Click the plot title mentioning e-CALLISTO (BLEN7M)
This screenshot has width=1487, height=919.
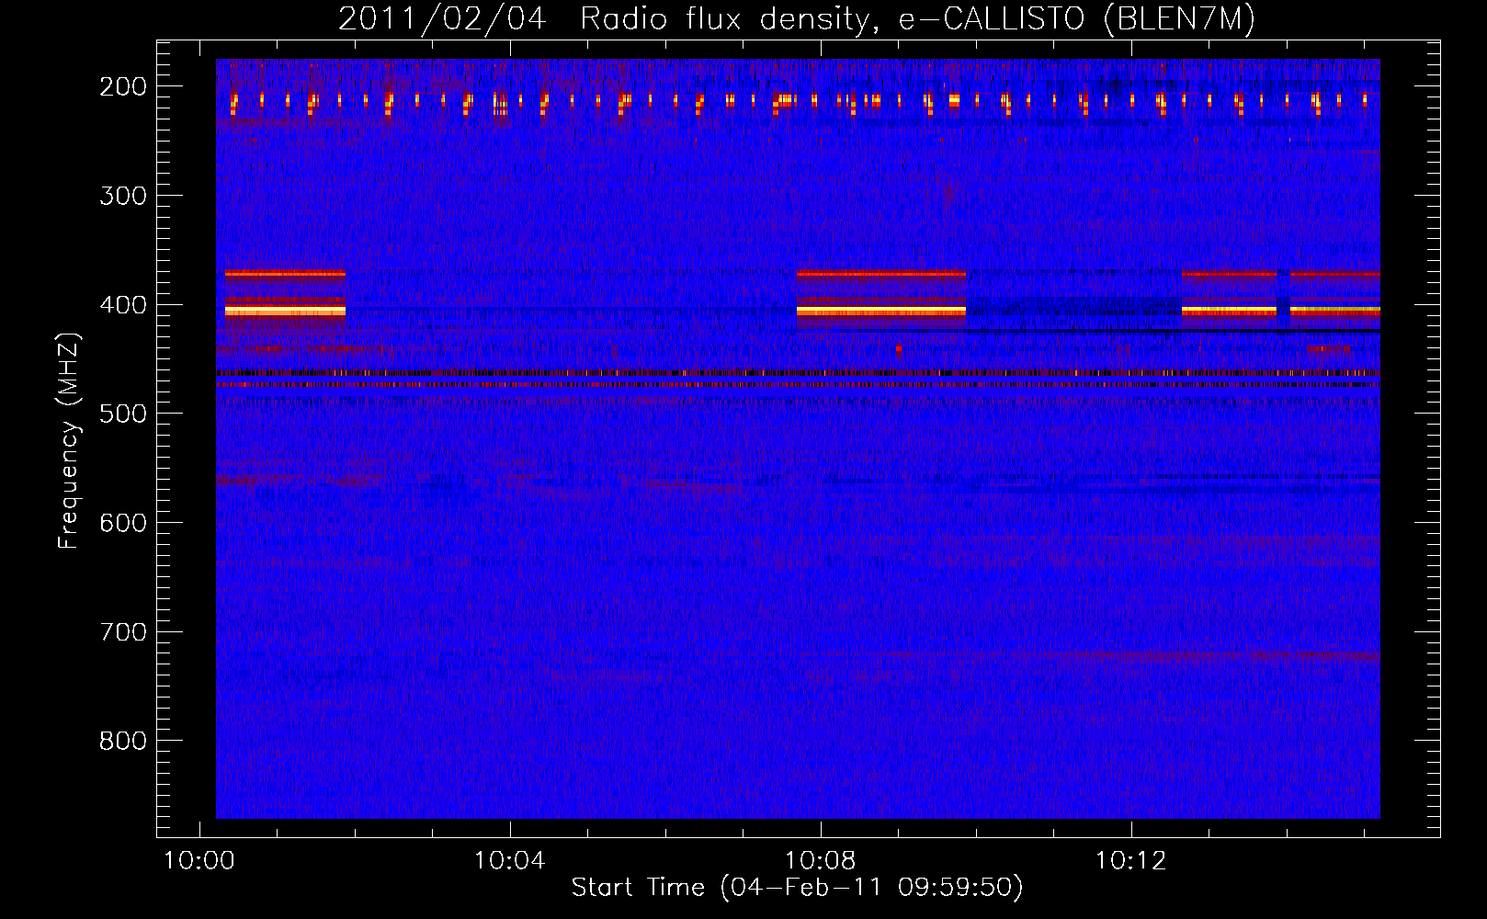pyautogui.click(x=797, y=19)
